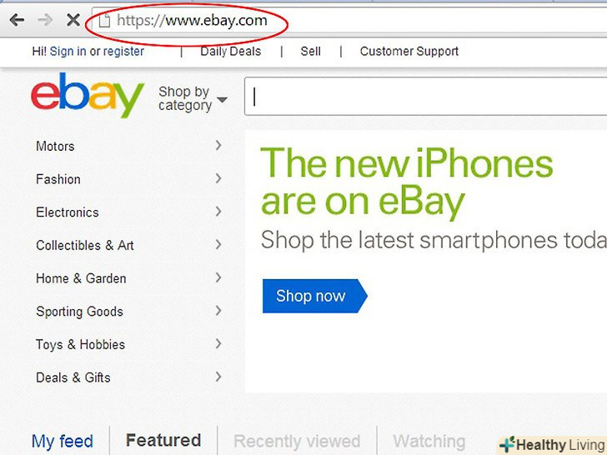Click the browser address bar URL
607x455 pixels.
[x=192, y=21]
